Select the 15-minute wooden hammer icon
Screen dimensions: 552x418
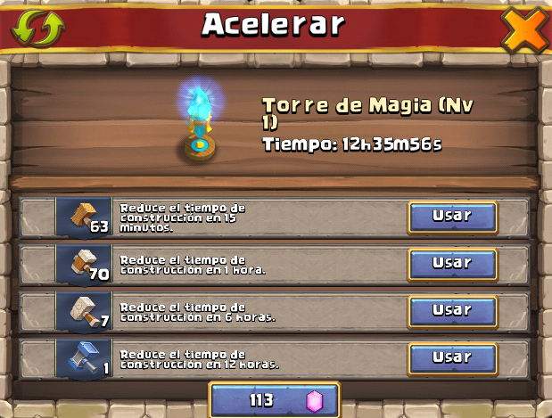[x=84, y=217]
